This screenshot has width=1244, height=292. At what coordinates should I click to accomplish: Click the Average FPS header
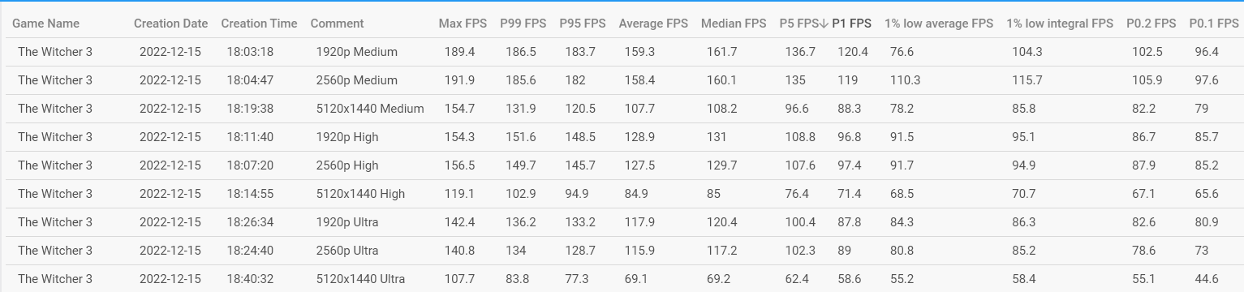pos(653,24)
